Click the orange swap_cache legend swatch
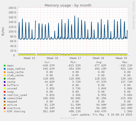Screen dimensions: 136x121 click(5, 72)
